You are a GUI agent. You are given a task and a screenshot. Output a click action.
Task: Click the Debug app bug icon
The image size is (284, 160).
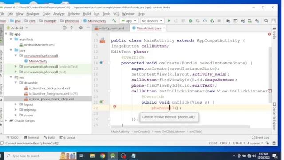point(190,21)
